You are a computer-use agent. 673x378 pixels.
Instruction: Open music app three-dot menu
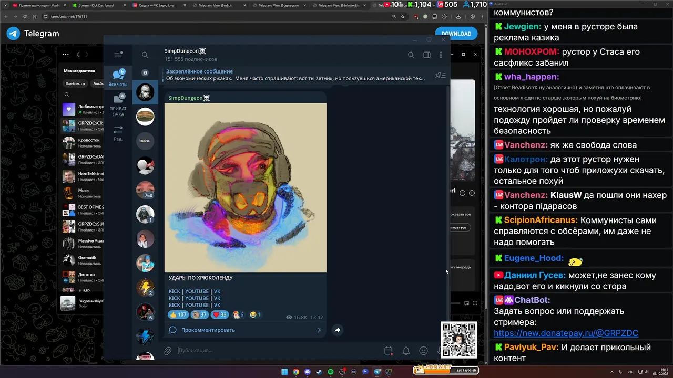coord(66,54)
